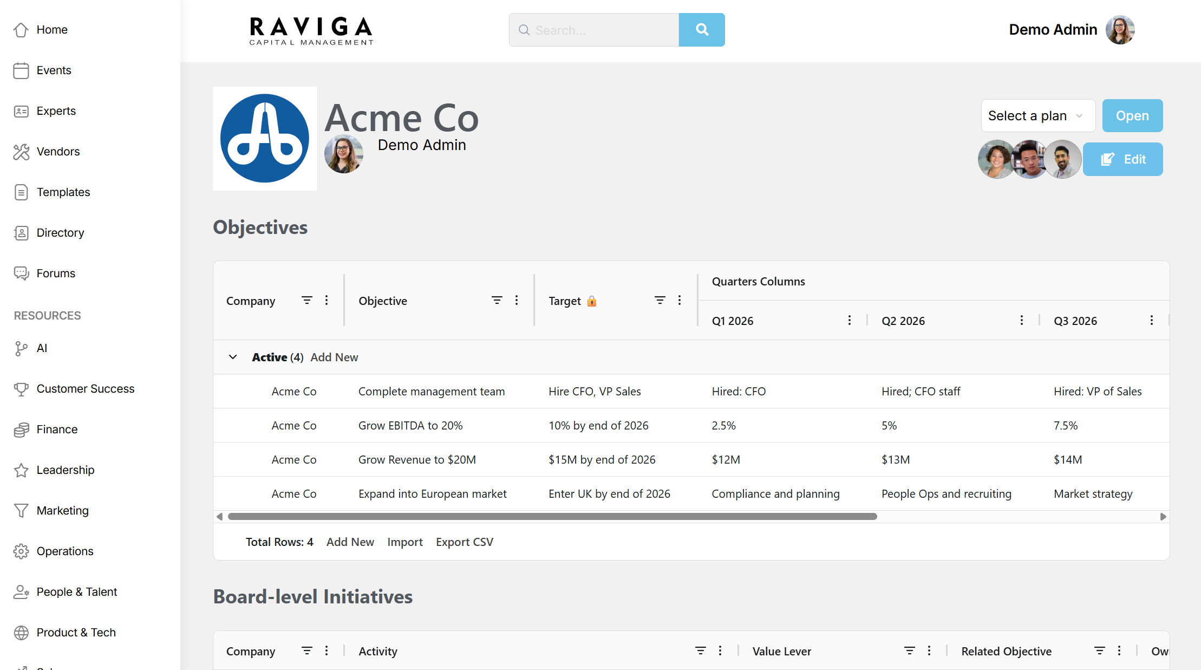The image size is (1201, 670).
Task: Go to Customer Success resources
Action: click(86, 389)
